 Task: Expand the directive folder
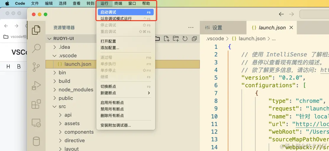pos(60,141)
